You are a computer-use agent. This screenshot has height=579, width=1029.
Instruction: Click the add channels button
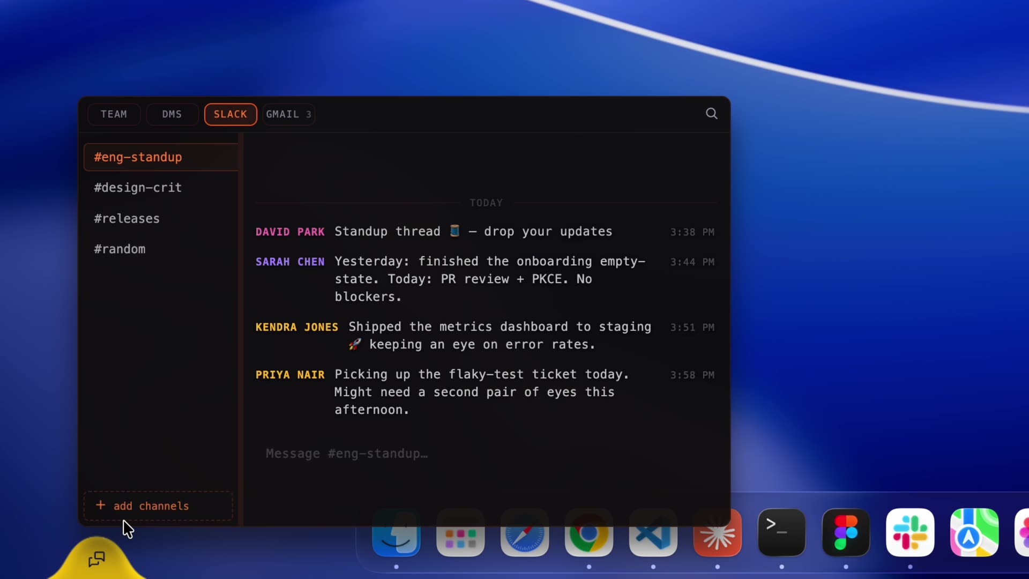pyautogui.click(x=158, y=506)
